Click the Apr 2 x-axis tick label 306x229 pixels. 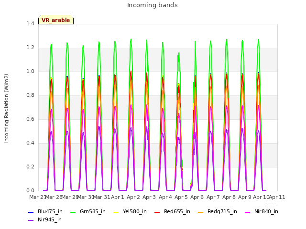[133, 197]
